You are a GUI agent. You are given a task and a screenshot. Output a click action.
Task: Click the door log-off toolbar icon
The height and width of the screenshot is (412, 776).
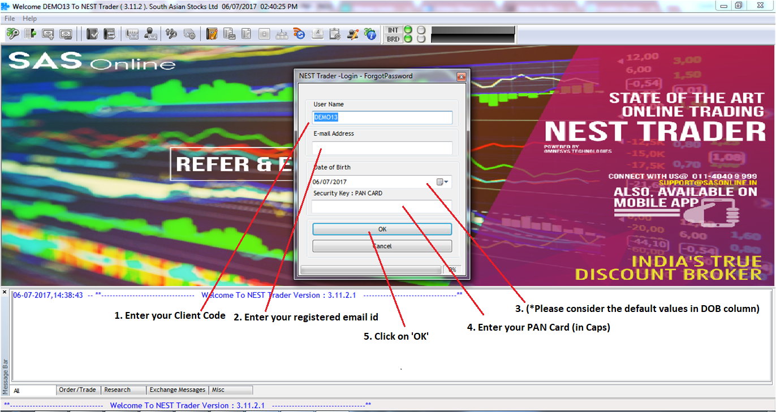click(30, 34)
